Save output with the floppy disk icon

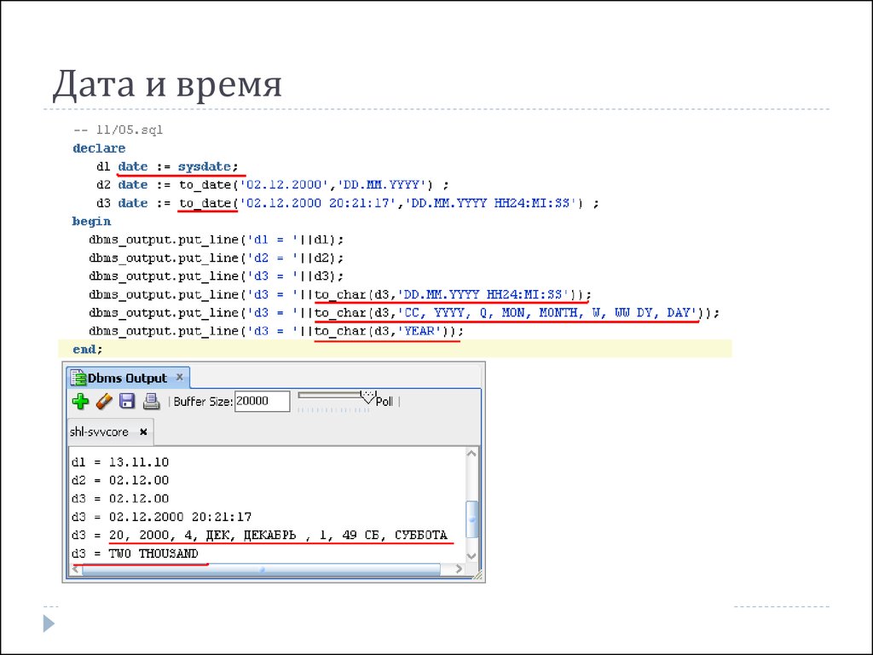pos(128,401)
